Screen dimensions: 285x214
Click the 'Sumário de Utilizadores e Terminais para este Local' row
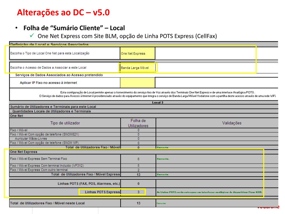[144, 107]
